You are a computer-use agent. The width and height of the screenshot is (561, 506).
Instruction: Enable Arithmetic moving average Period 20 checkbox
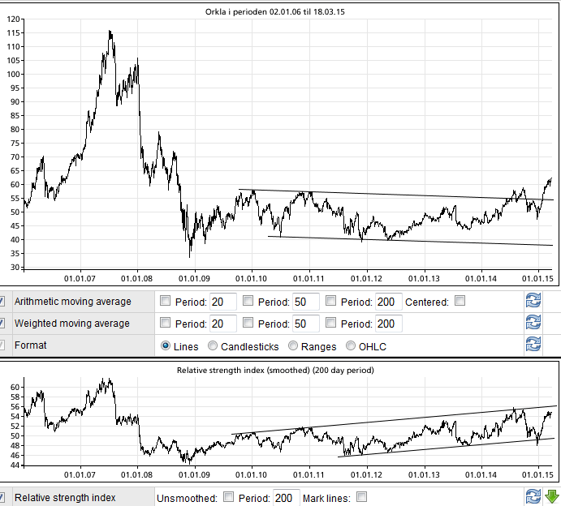166,302
